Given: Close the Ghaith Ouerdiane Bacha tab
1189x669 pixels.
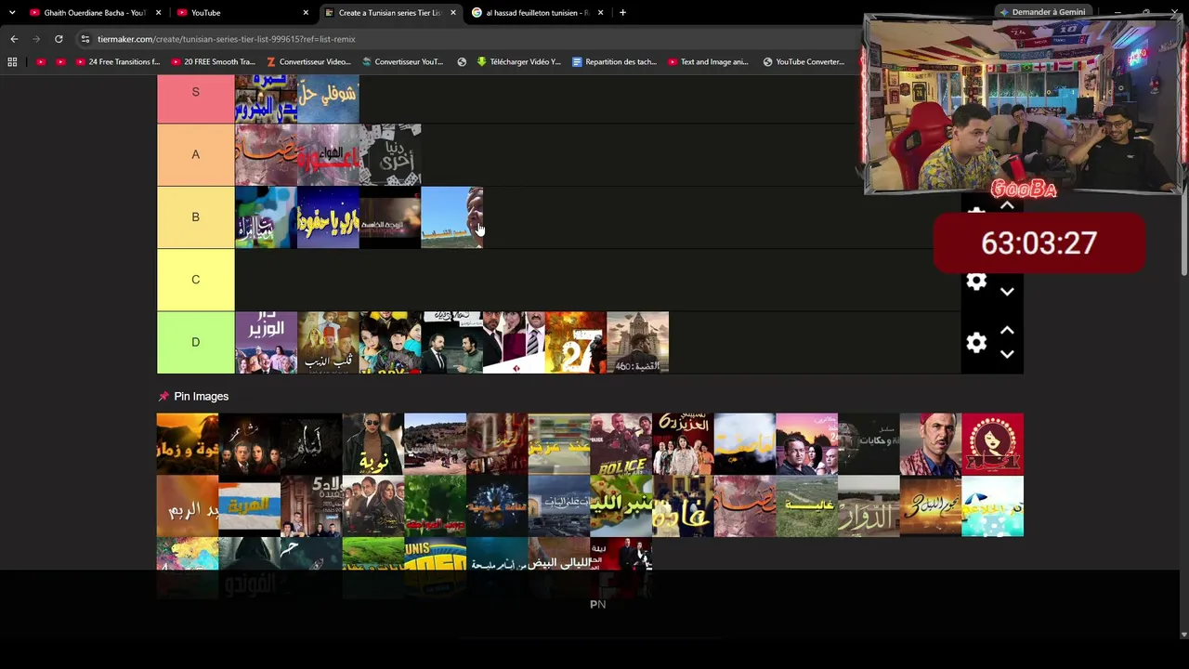Looking at the screenshot, I should click(x=159, y=13).
